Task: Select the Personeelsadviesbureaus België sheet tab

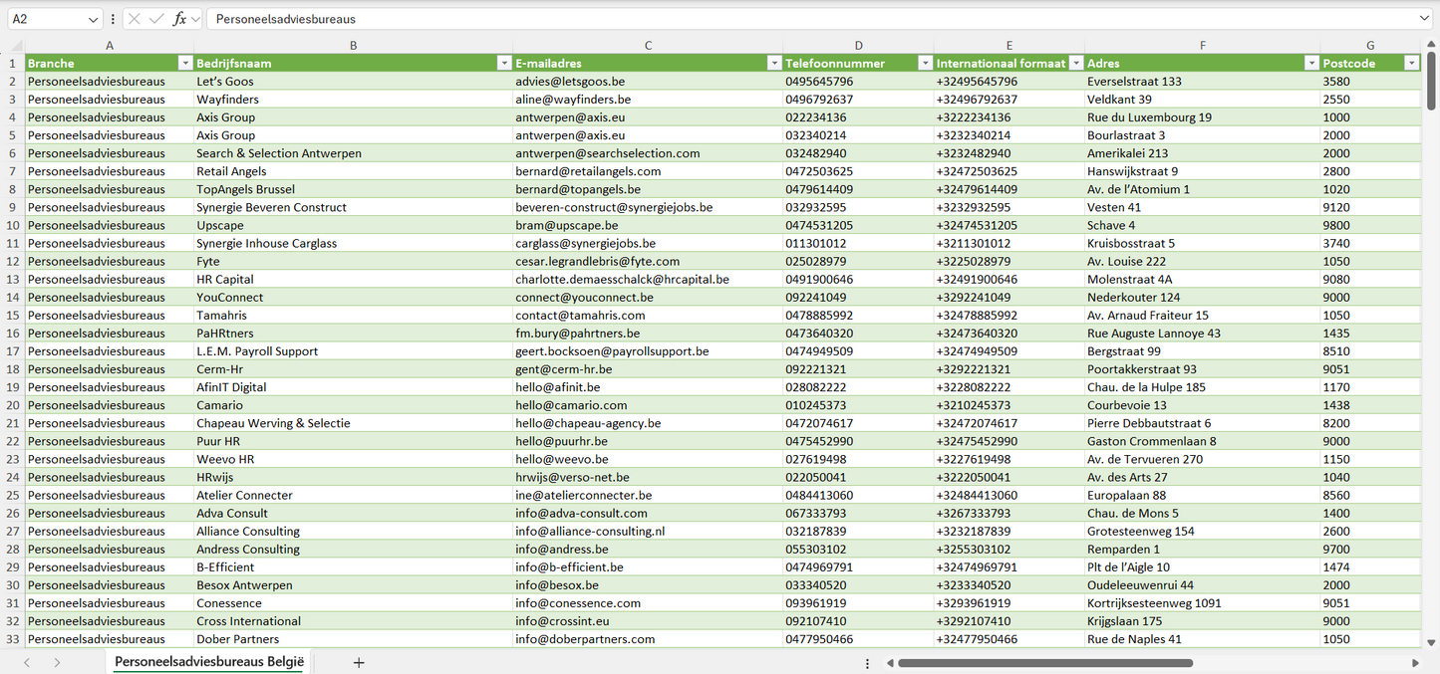Action: click(208, 662)
